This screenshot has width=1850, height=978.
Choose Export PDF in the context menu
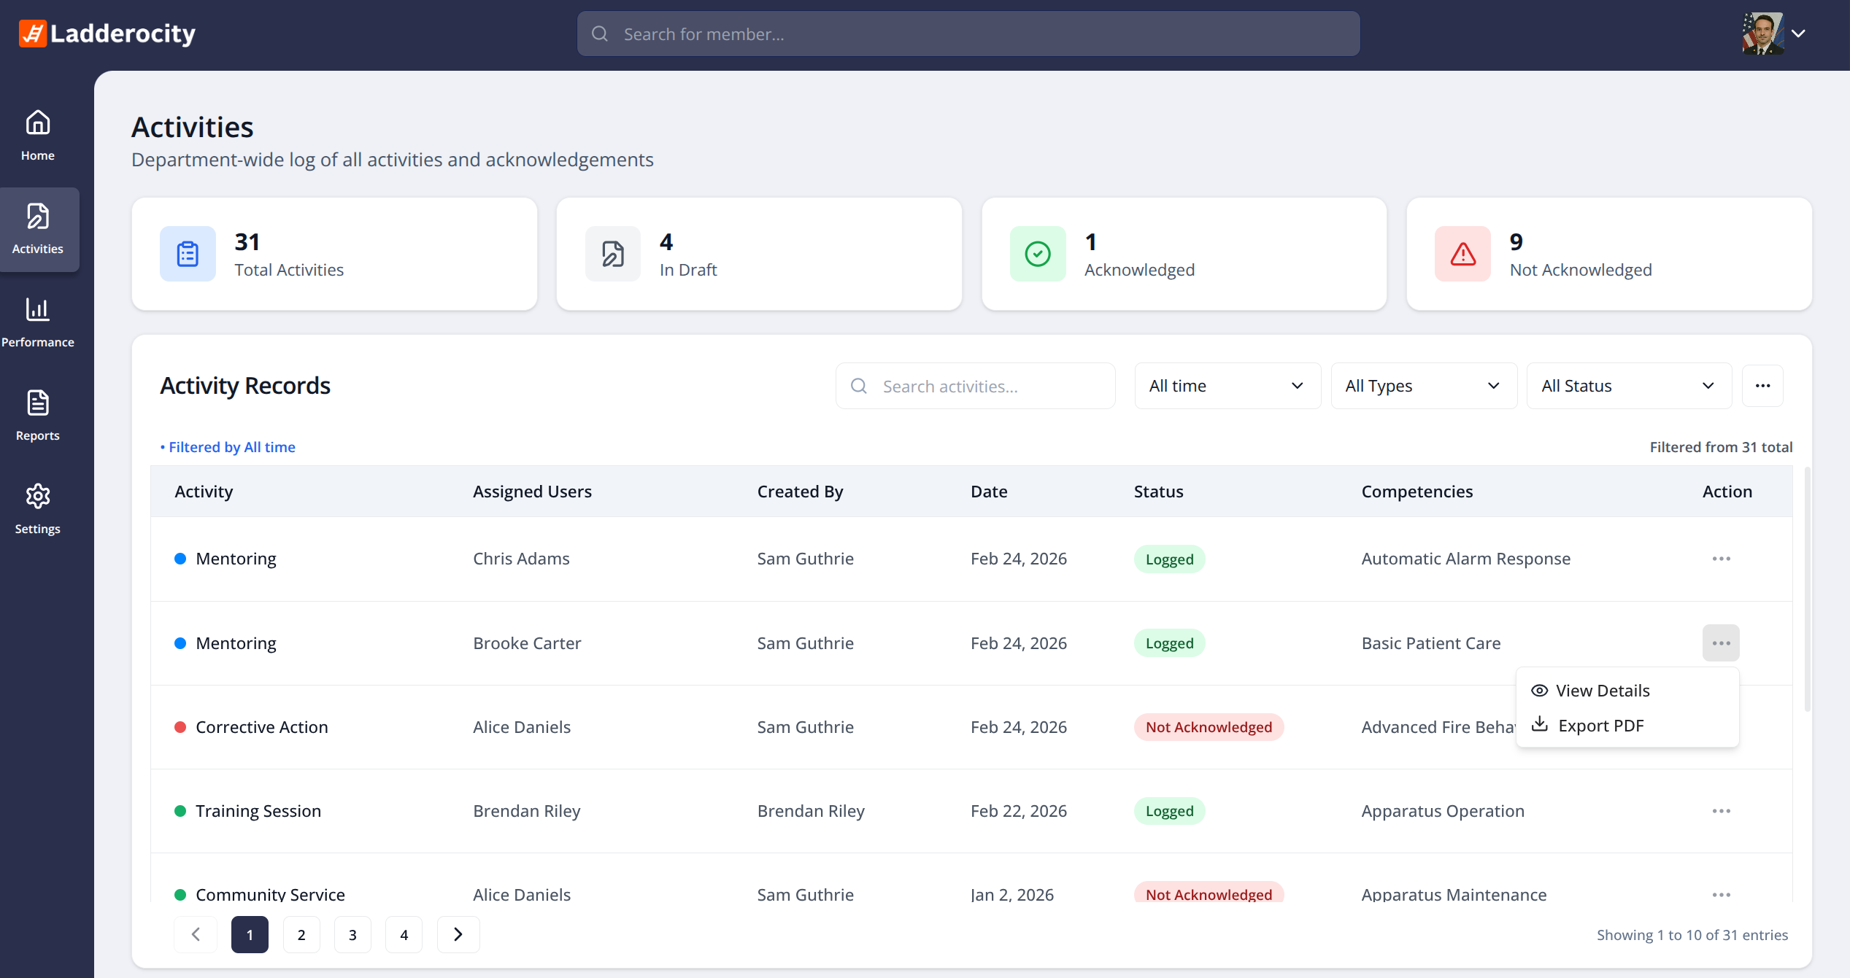pos(1600,726)
